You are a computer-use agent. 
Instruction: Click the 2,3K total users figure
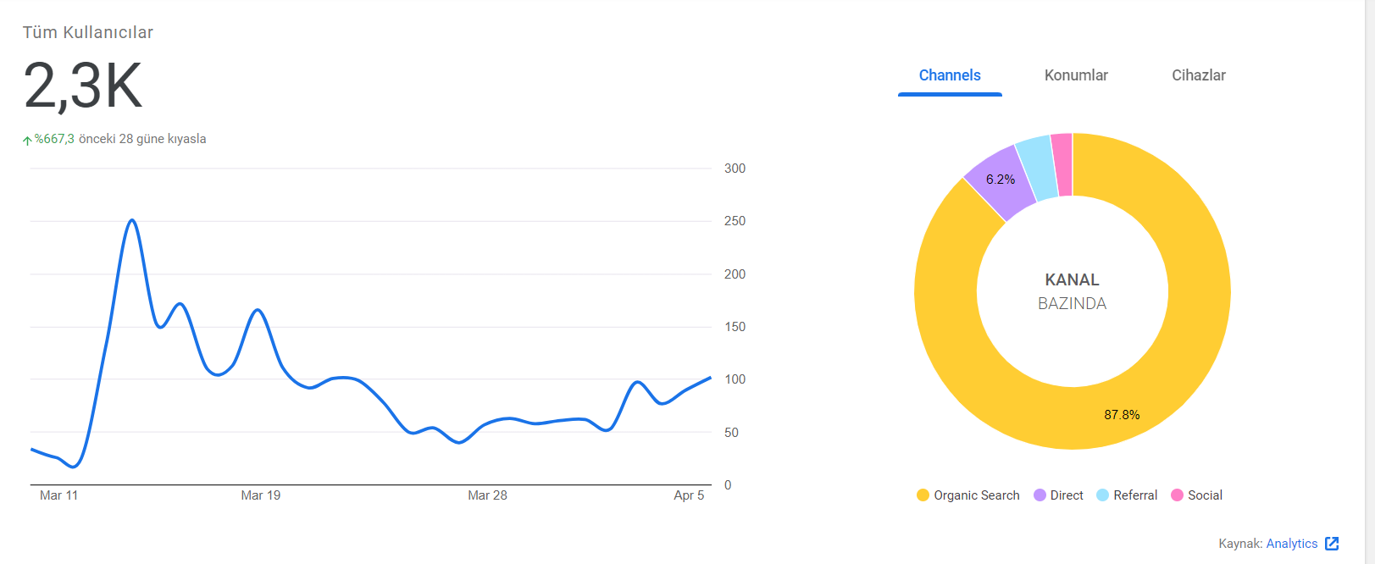click(x=82, y=86)
